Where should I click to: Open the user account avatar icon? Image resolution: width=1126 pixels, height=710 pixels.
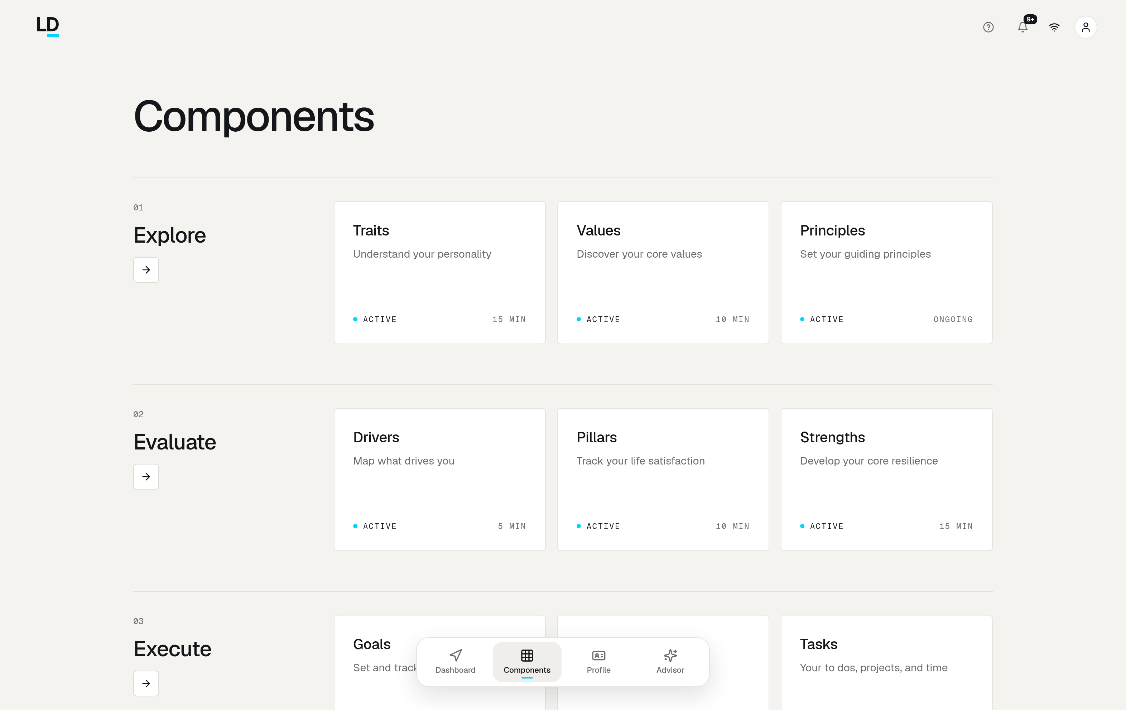[x=1085, y=27]
